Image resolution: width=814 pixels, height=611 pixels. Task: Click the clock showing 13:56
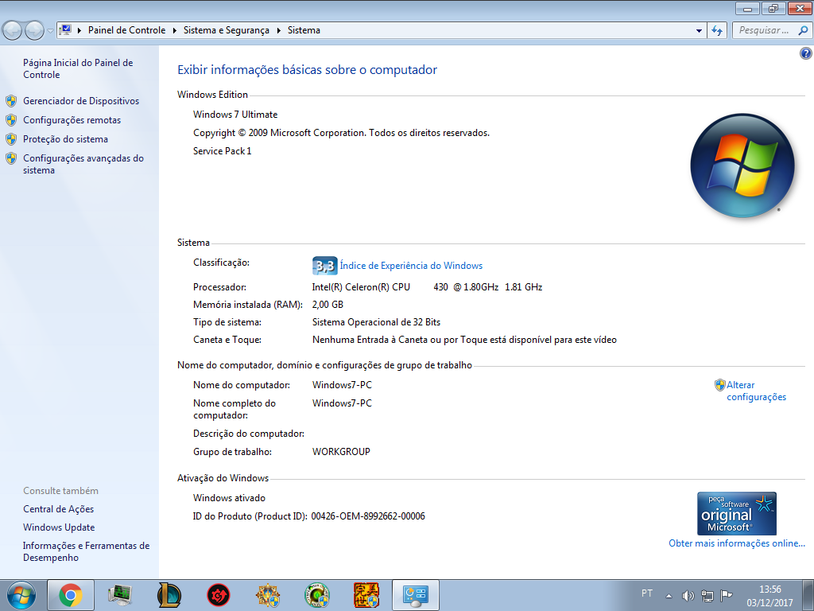coord(769,590)
